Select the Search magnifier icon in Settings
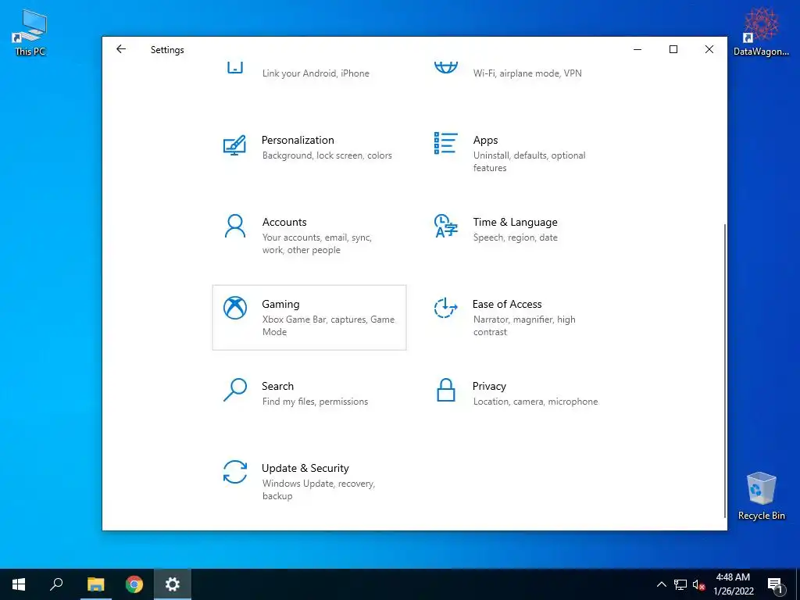This screenshot has width=800, height=600. [x=234, y=390]
